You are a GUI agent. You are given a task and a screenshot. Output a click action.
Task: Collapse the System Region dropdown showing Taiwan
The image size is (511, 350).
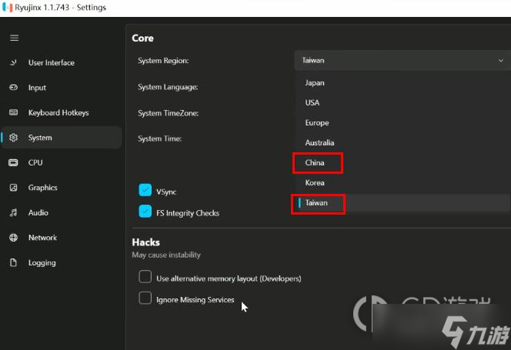click(x=402, y=60)
